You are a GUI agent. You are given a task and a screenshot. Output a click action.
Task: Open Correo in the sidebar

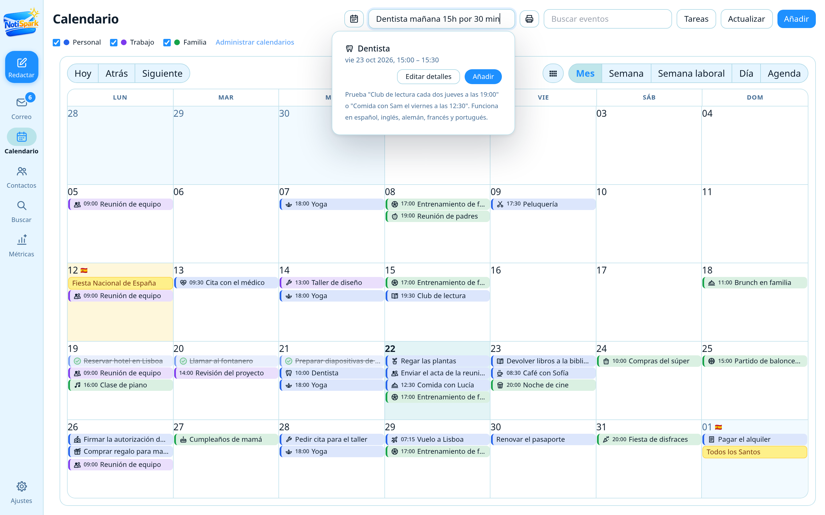[x=21, y=107]
